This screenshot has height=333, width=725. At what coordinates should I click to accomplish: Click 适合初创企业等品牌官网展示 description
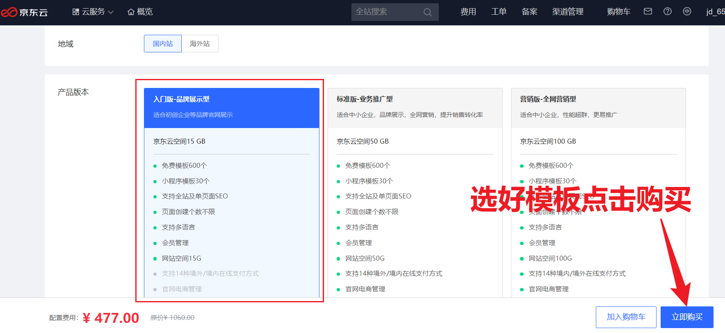point(193,115)
